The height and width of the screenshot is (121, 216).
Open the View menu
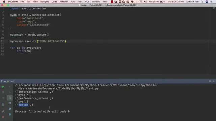point(35,2)
